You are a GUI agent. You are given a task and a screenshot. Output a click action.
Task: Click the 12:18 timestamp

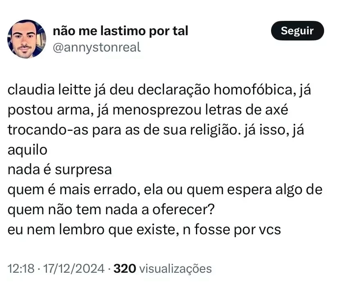[x=20, y=269]
